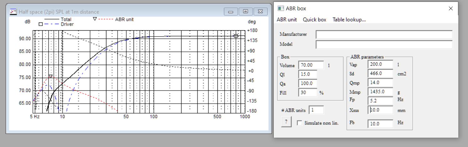This screenshot has width=468, height=147.
Task: Click the square marker on the curve near 1000 Hz
Action: [x=236, y=36]
